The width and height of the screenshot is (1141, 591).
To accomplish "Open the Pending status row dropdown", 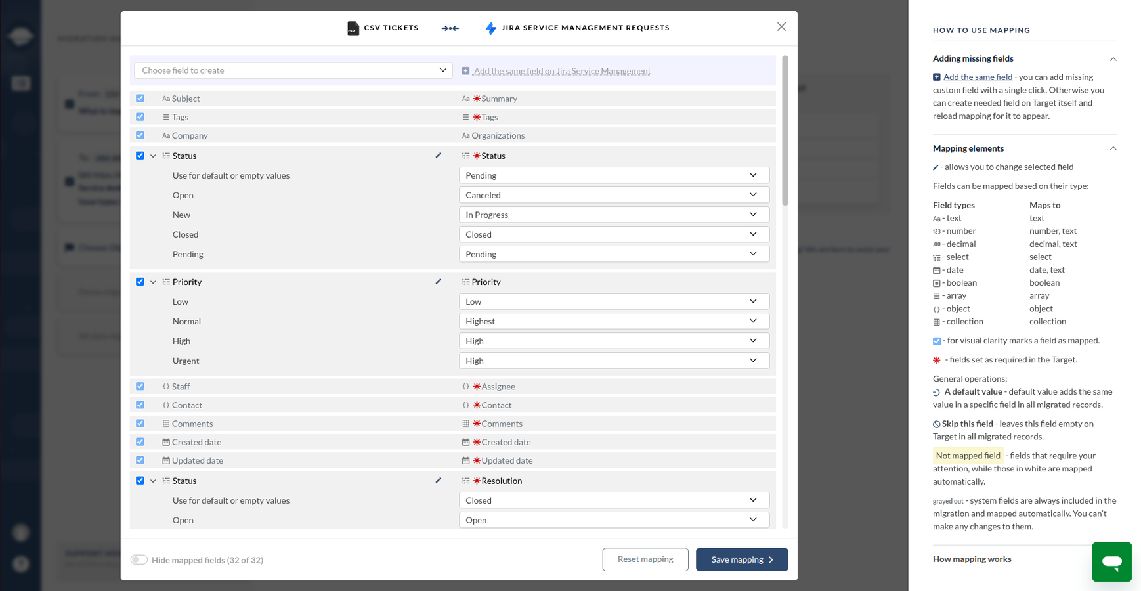I will [x=614, y=254].
